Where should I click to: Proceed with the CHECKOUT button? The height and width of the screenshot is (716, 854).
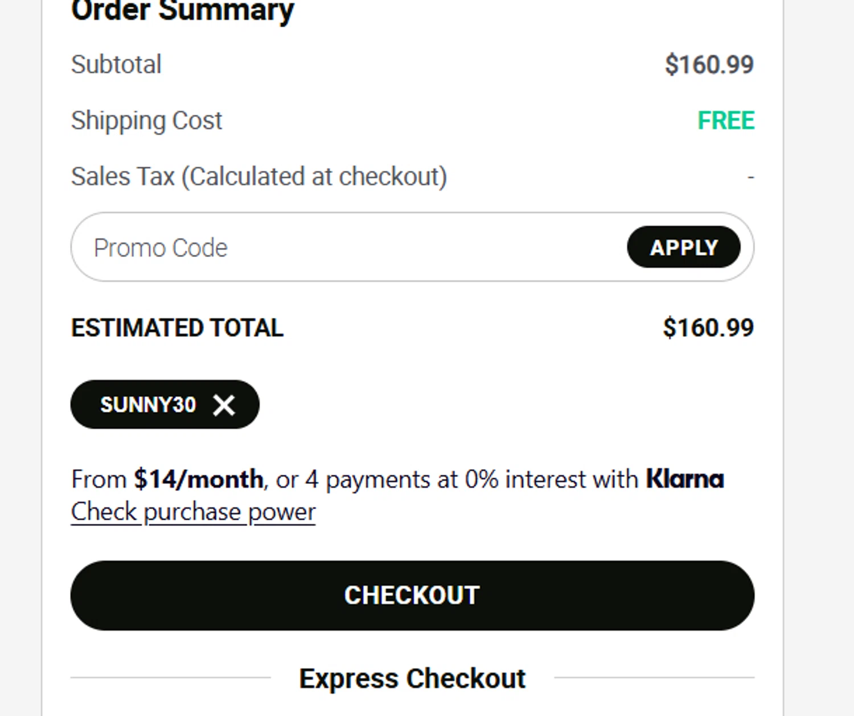(x=412, y=595)
